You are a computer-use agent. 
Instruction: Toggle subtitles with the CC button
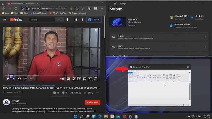68,78
